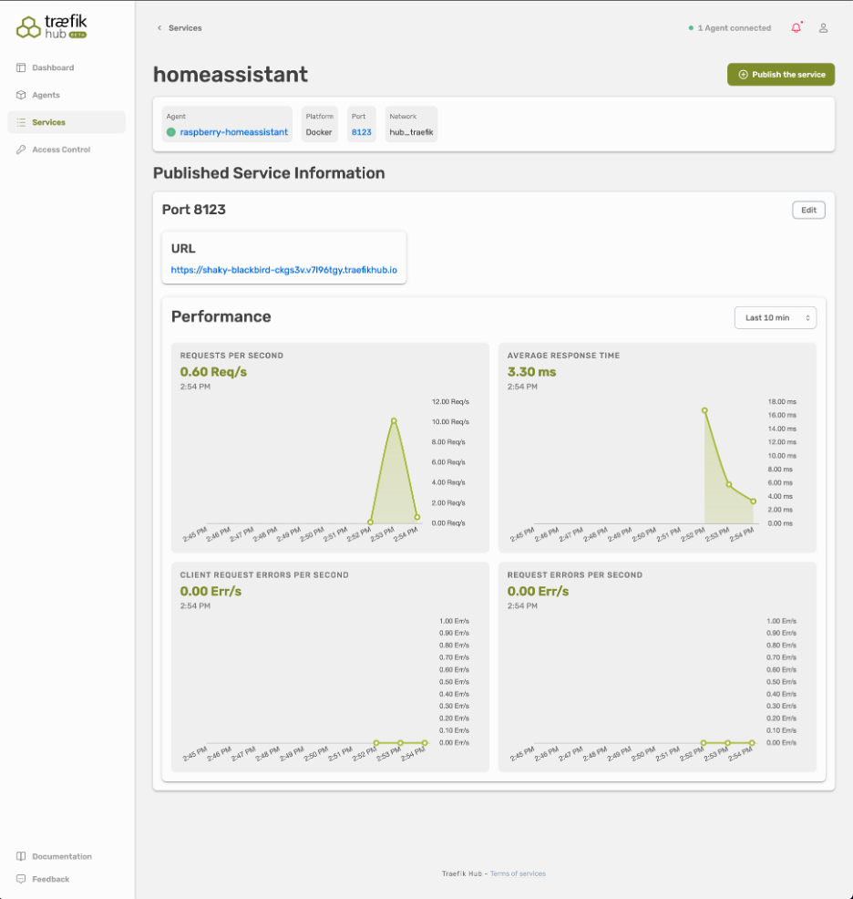
Task: Open the shaky-blackbird traefikhub.io URL
Action: [283, 271]
